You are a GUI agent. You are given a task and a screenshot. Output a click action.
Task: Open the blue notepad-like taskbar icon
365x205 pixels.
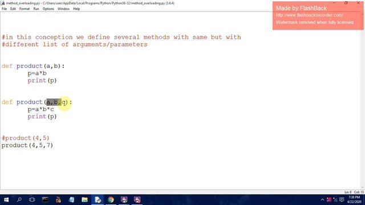pyautogui.click(x=71, y=200)
